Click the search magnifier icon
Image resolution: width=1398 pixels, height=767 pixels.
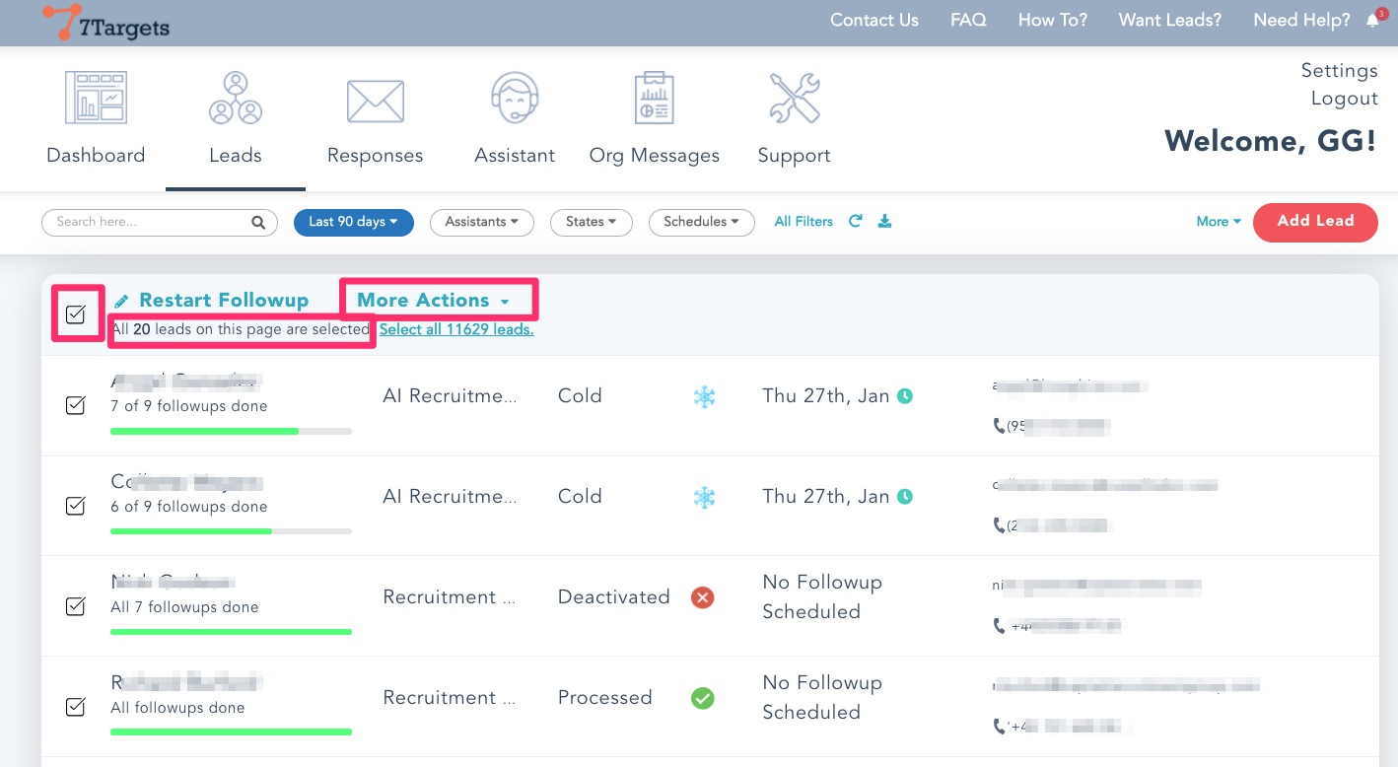pos(258,223)
